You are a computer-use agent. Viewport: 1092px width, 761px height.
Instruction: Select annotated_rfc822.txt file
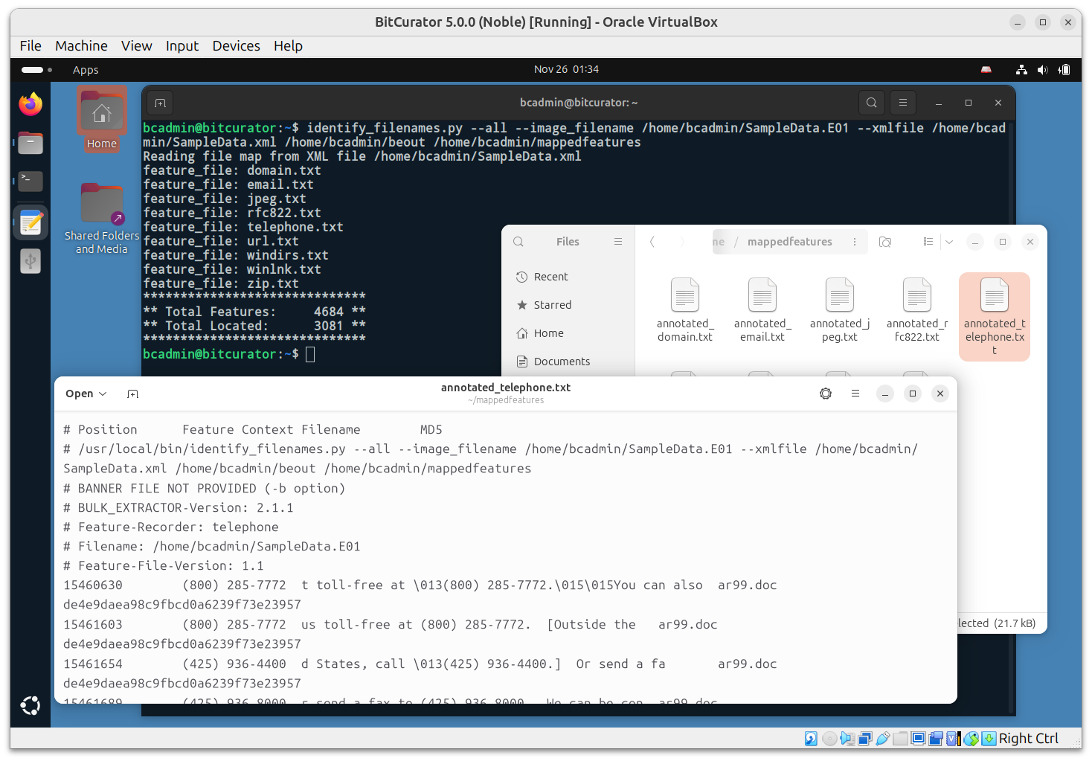(917, 310)
